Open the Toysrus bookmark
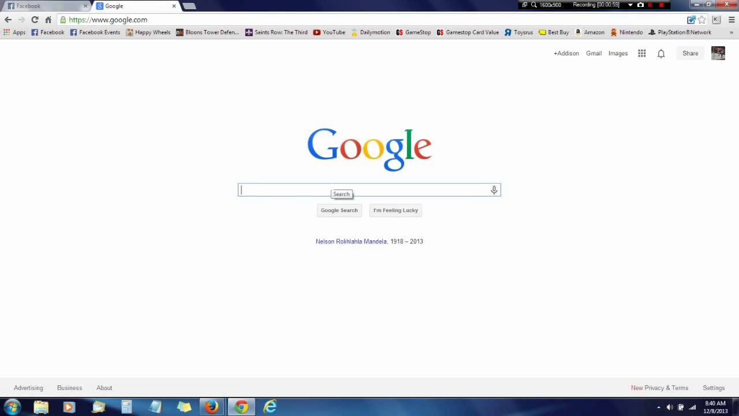This screenshot has width=739, height=416. tap(518, 32)
